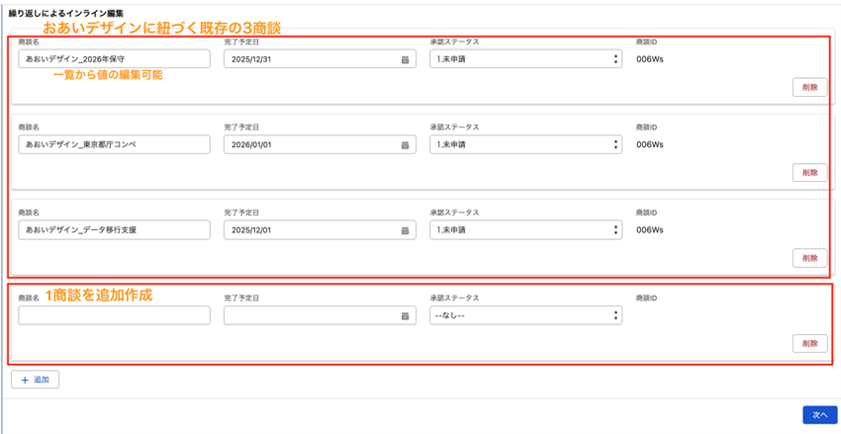Click the empty 商談名 input field
The width and height of the screenshot is (841, 434).
click(114, 316)
